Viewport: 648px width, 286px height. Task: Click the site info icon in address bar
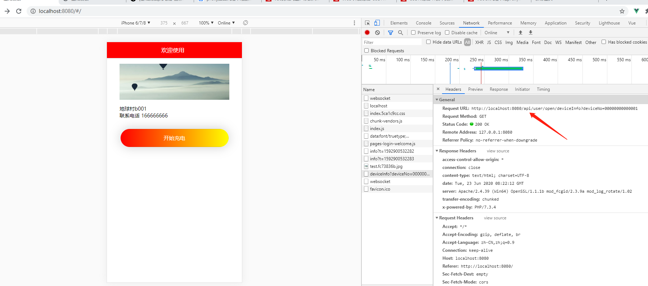coord(33,11)
